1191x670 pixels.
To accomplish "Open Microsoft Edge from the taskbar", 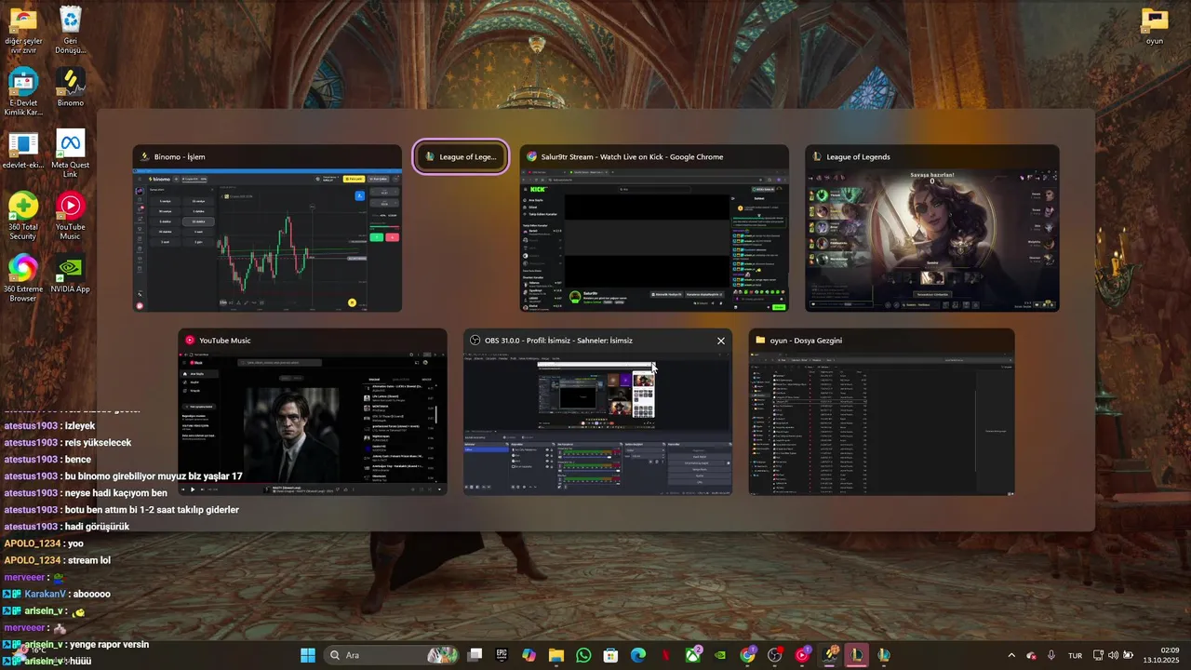I will [638, 655].
